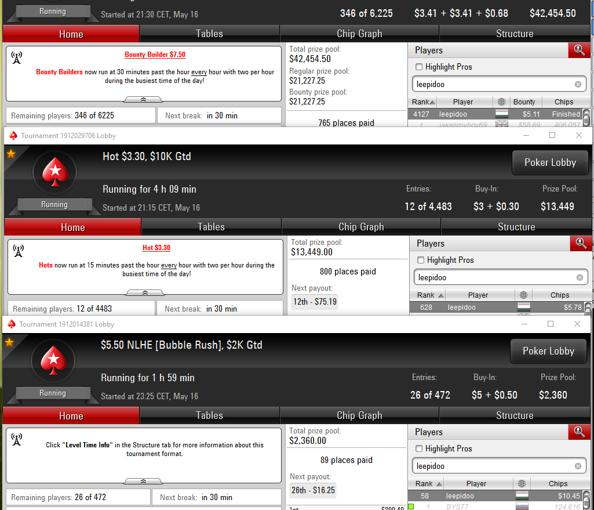594x510 pixels.
Task: Click country globe column in Bounty Builder list
Action: click(x=501, y=102)
